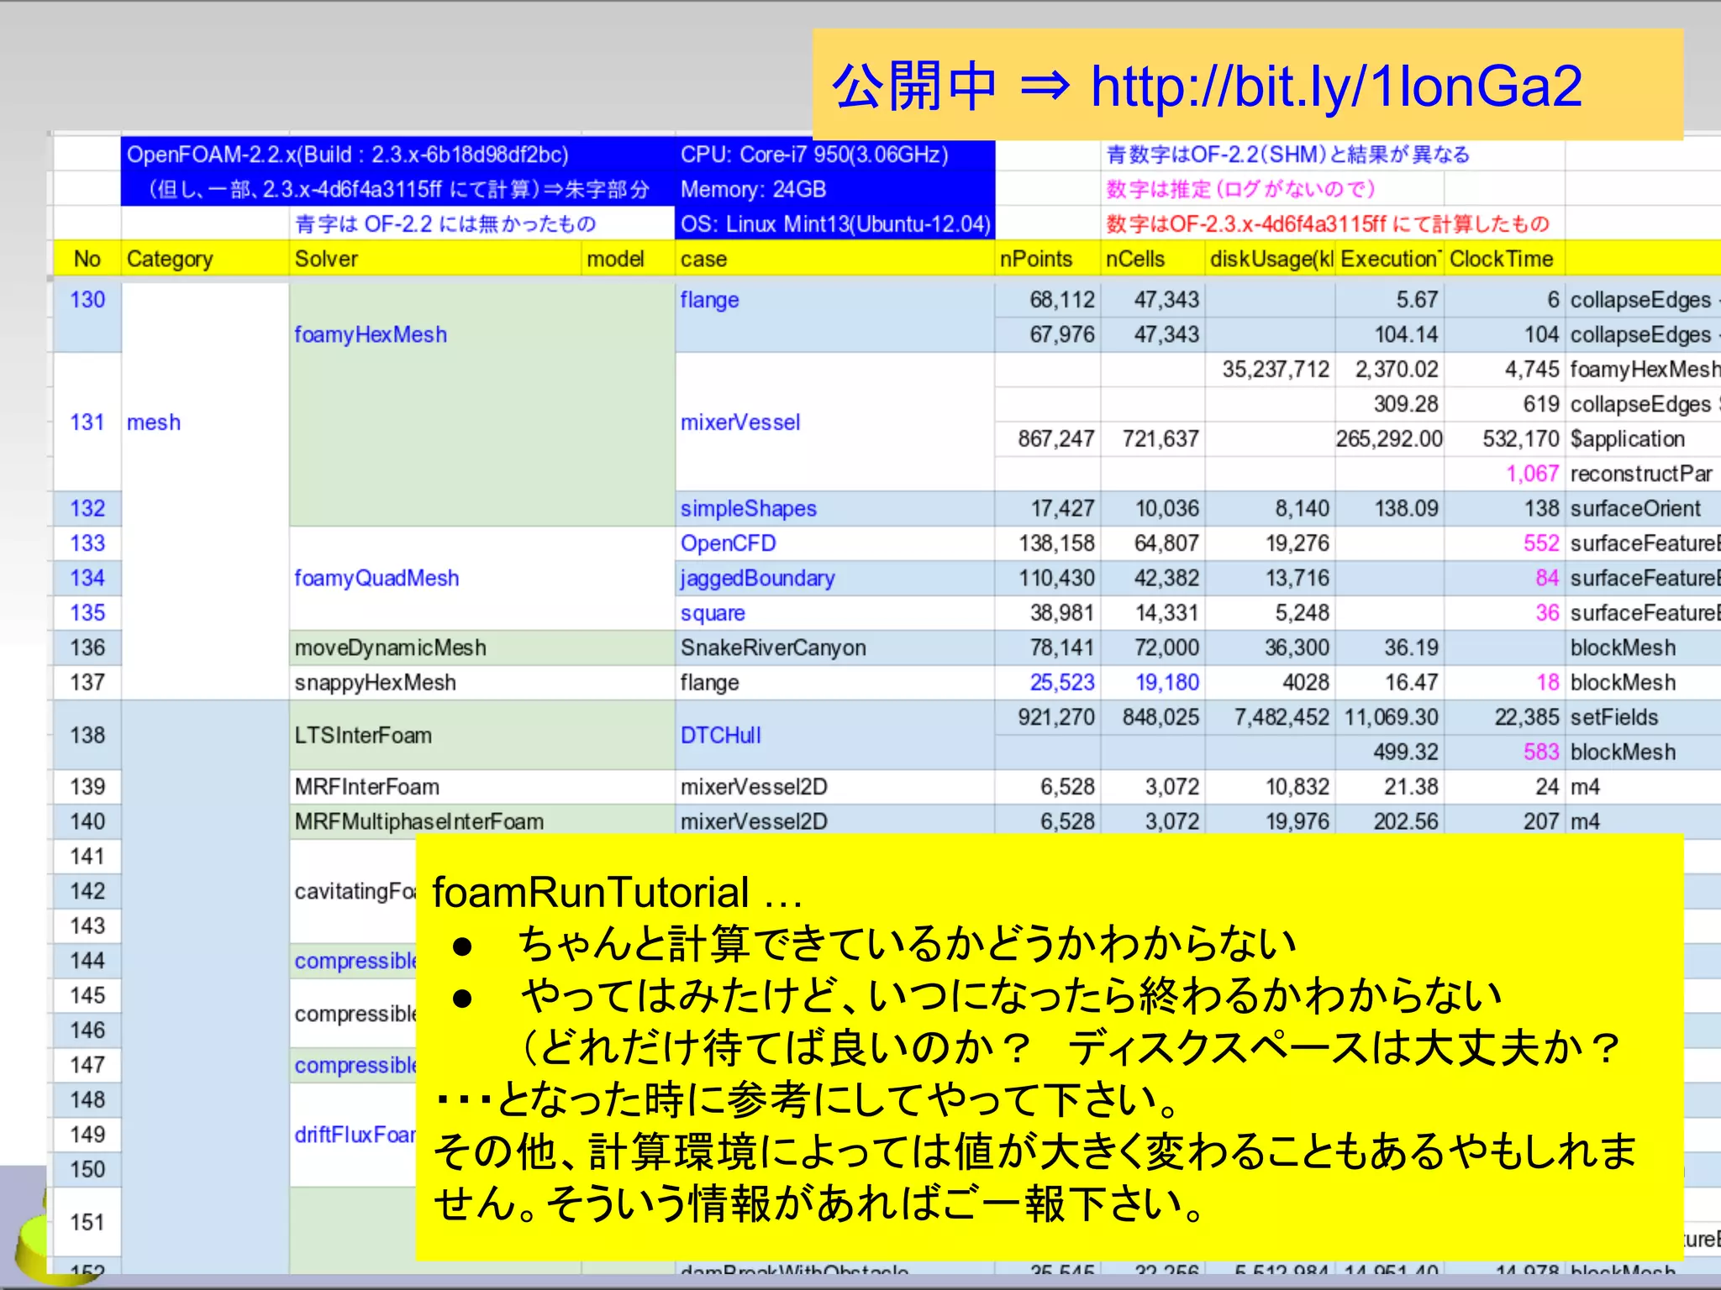Click the clock time value 532,170
1721x1290 pixels.
[1504, 438]
